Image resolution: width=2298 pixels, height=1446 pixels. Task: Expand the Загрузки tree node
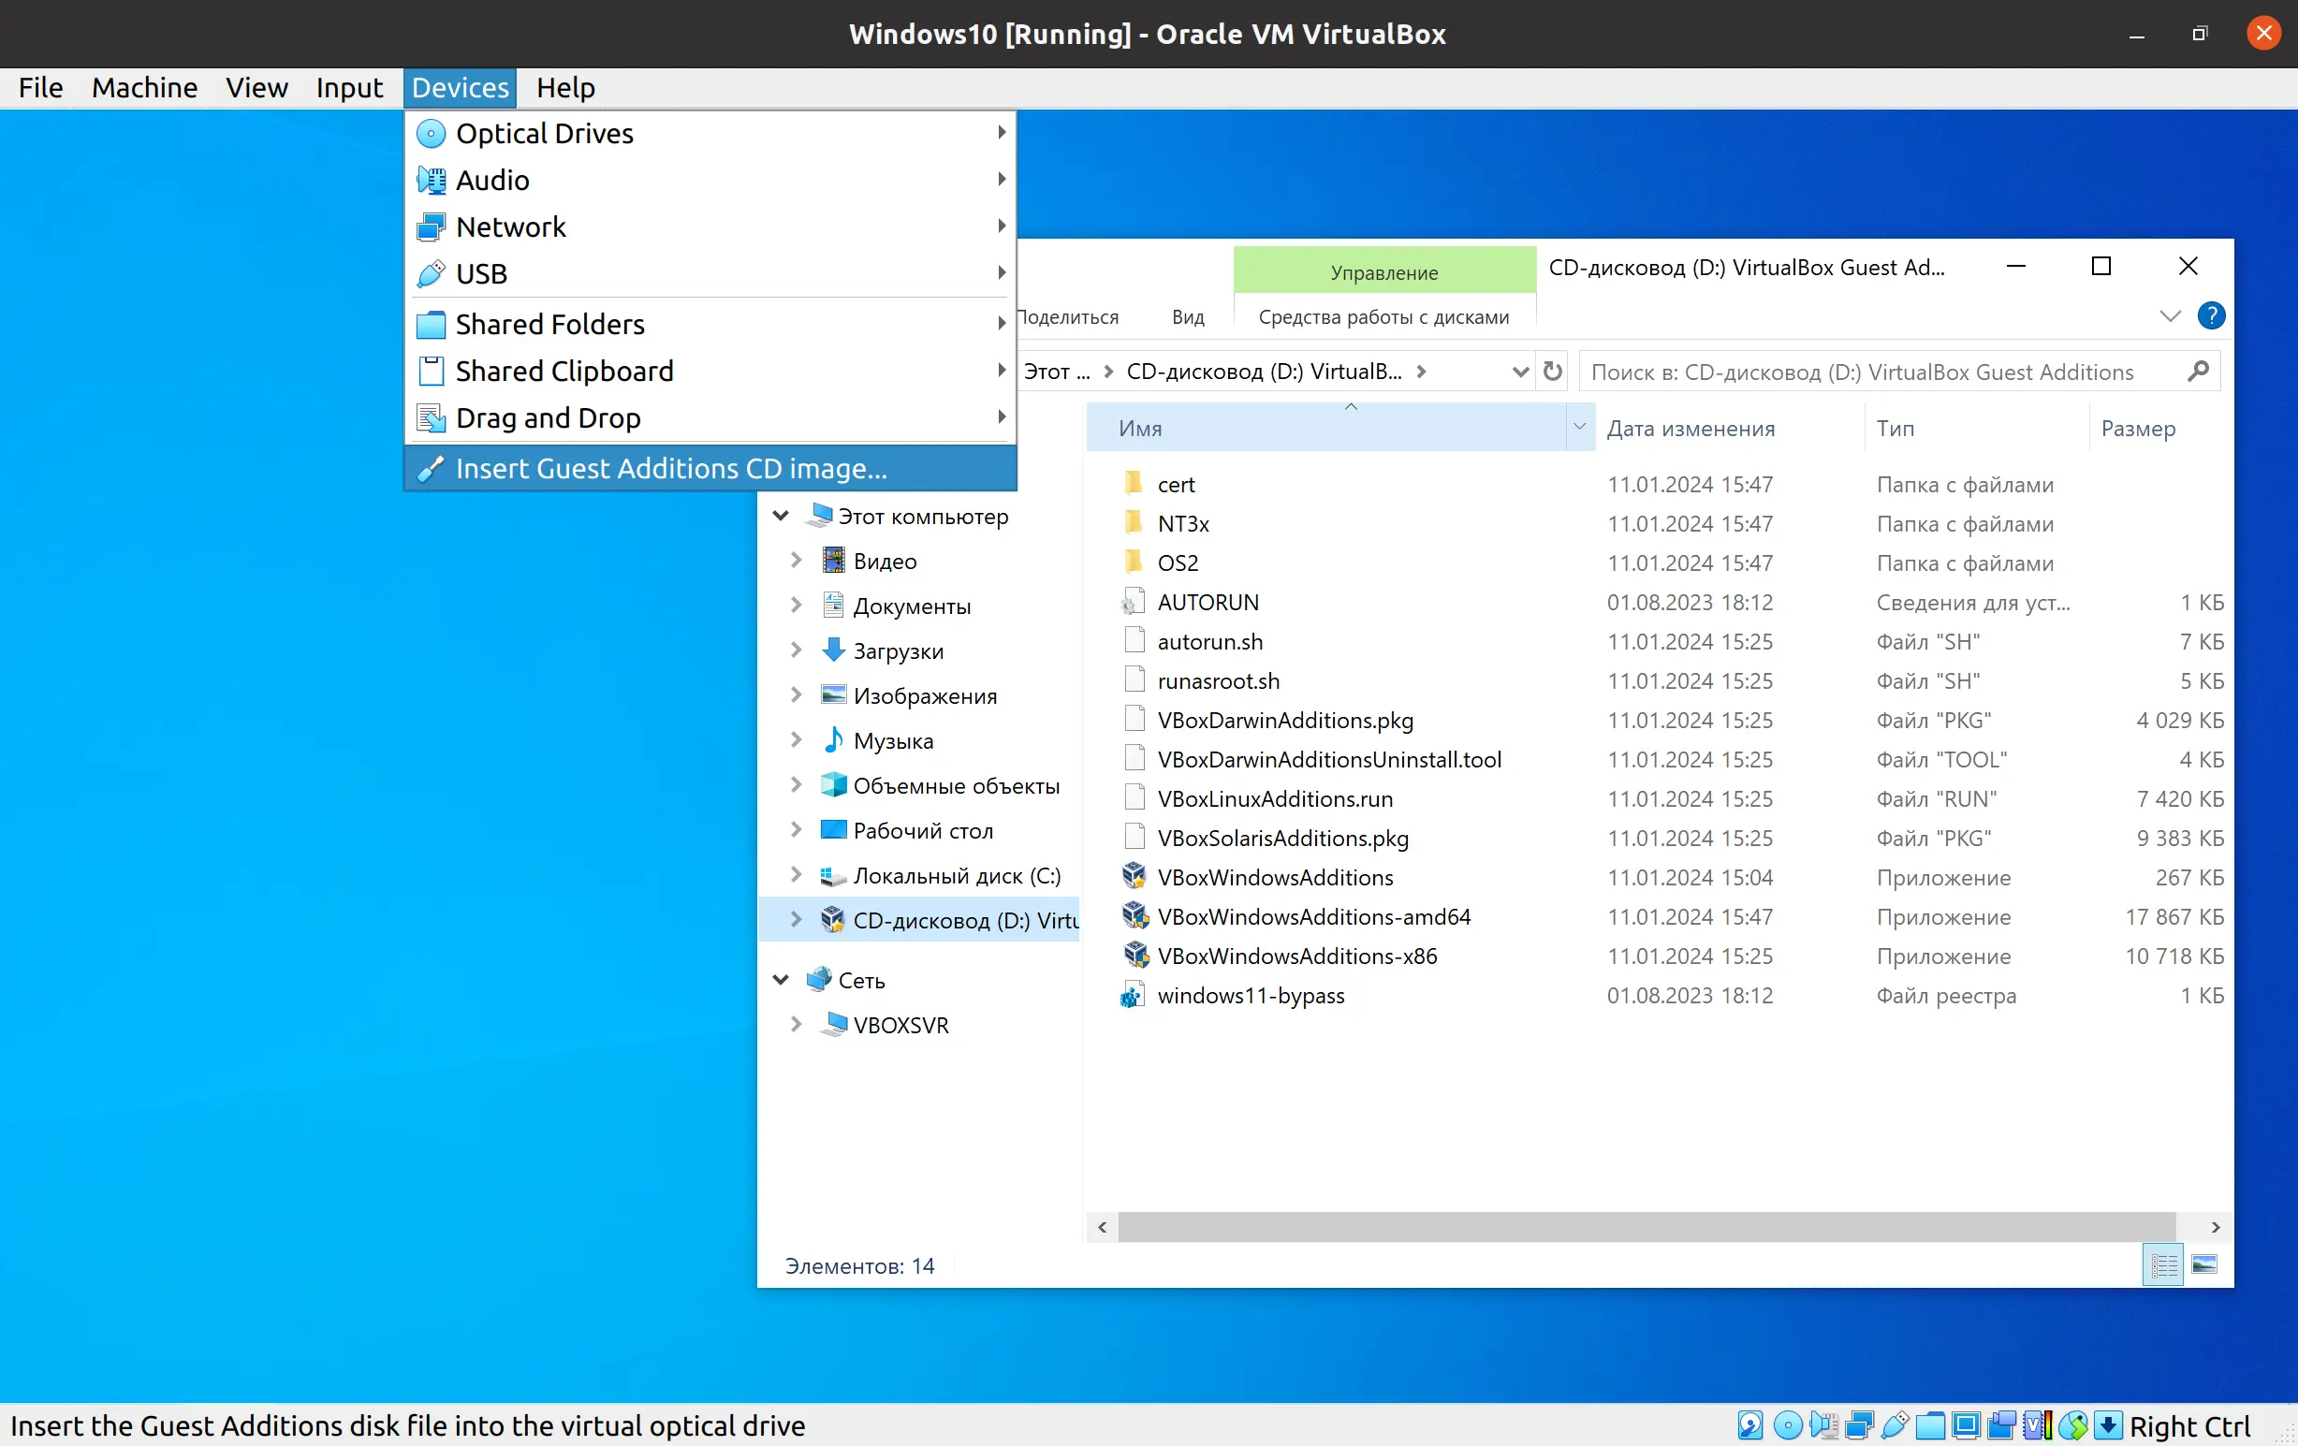click(x=795, y=650)
